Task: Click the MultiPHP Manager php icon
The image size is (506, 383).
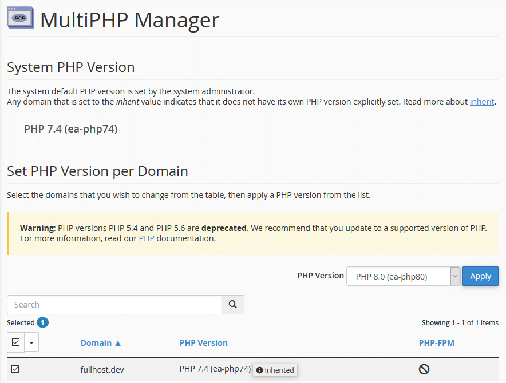Action: (x=19, y=18)
